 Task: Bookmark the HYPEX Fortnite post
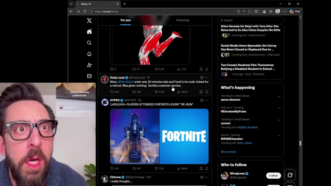click(201, 168)
